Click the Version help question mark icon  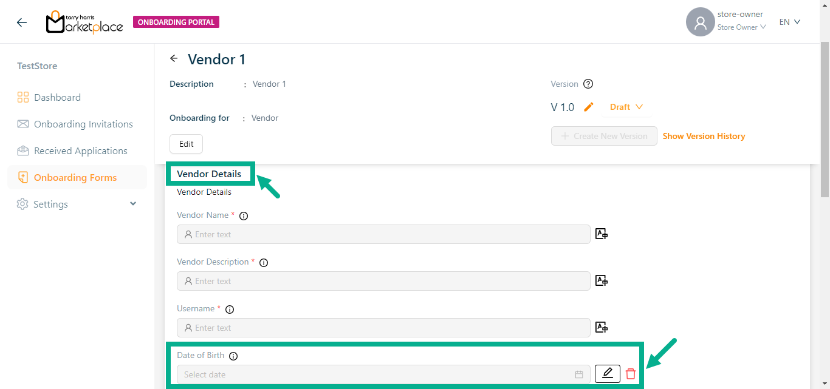[x=588, y=84]
